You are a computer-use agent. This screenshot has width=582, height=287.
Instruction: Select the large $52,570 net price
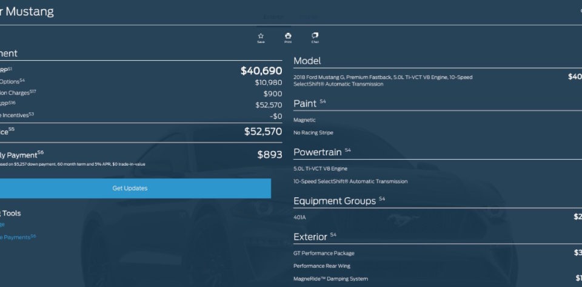[x=263, y=132]
